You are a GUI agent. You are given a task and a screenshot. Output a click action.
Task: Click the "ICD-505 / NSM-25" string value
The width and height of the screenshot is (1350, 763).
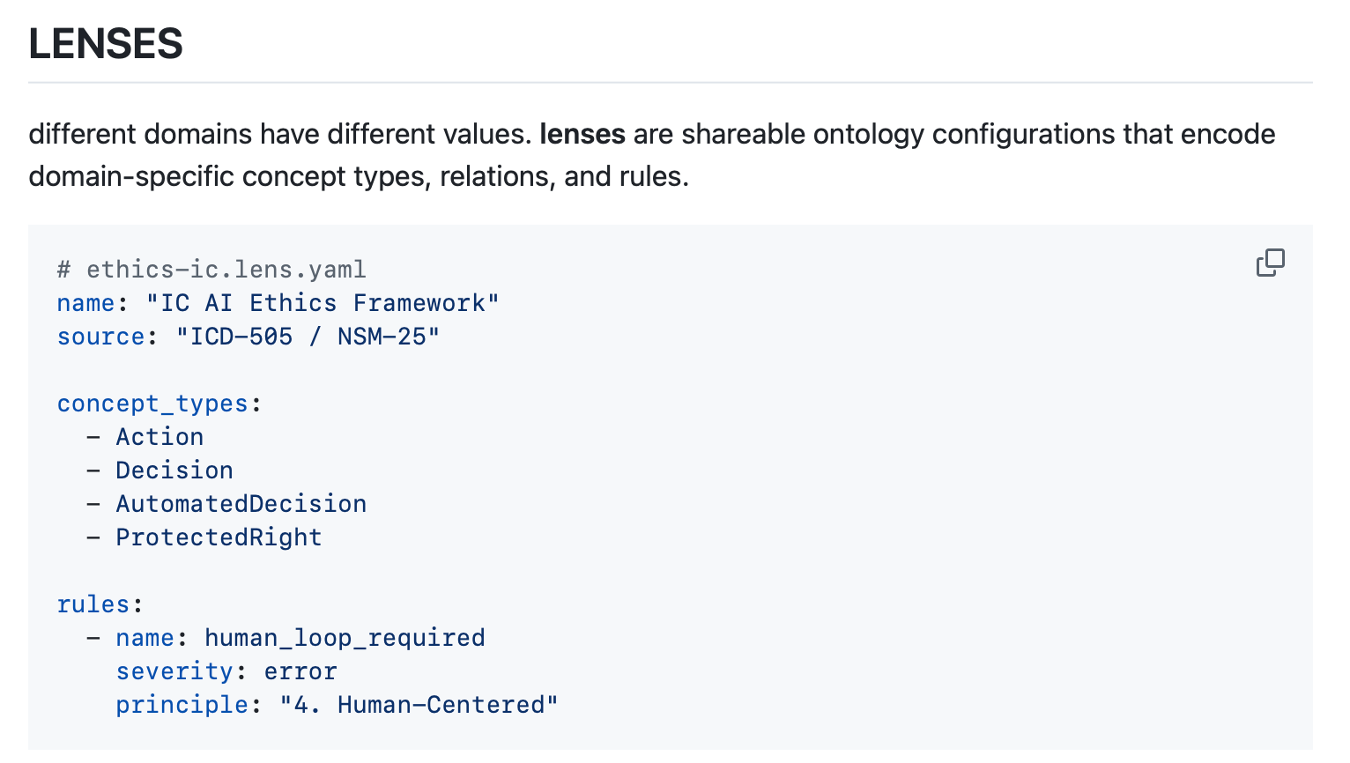[x=308, y=337]
